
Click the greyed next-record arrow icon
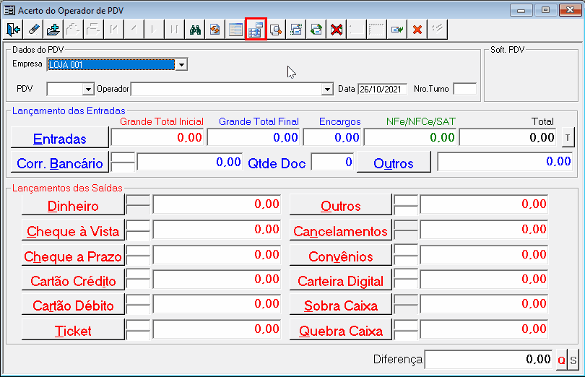[x=154, y=29]
